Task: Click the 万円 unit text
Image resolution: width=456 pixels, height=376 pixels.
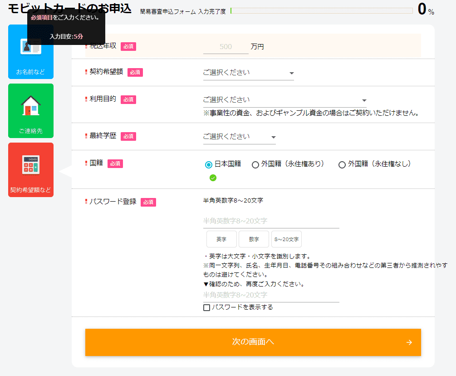Action: [257, 47]
